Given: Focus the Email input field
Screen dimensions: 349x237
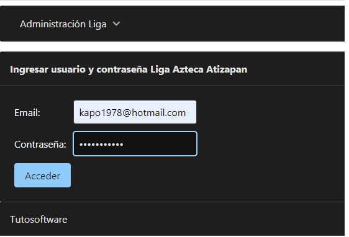Looking at the screenshot, I should click(135, 112).
